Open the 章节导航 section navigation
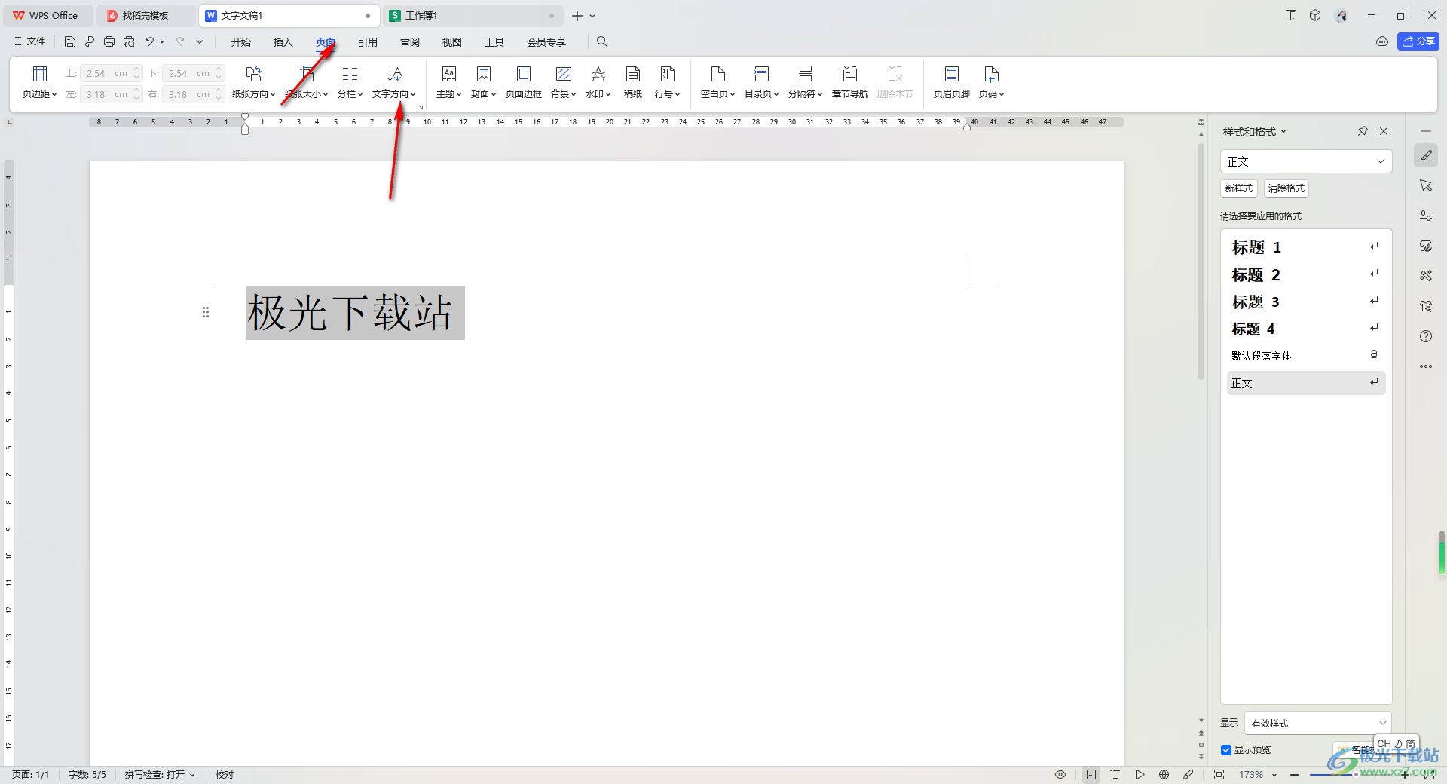Image resolution: width=1447 pixels, height=784 pixels. point(850,82)
